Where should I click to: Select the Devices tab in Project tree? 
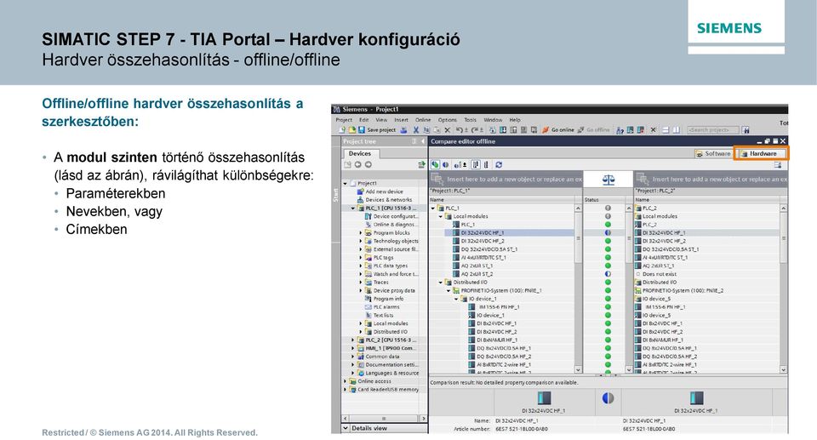[359, 153]
